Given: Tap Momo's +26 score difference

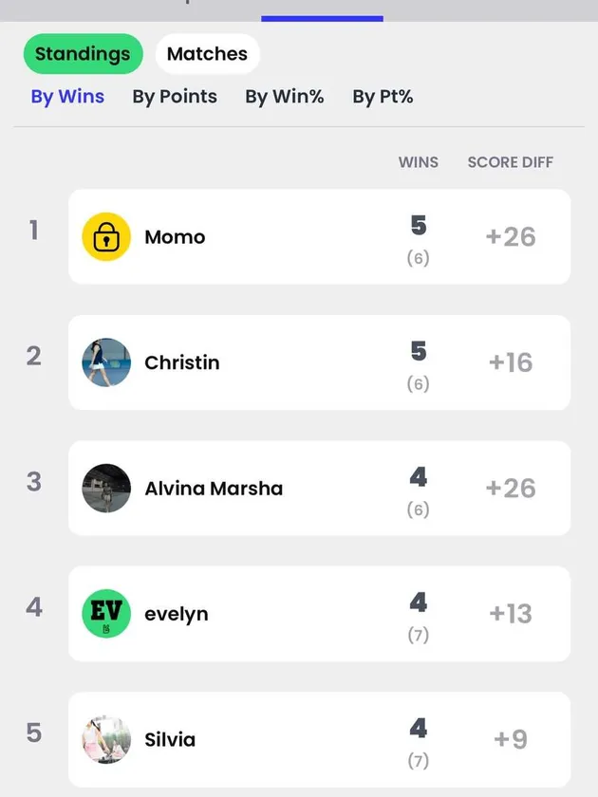Looking at the screenshot, I should coord(511,237).
